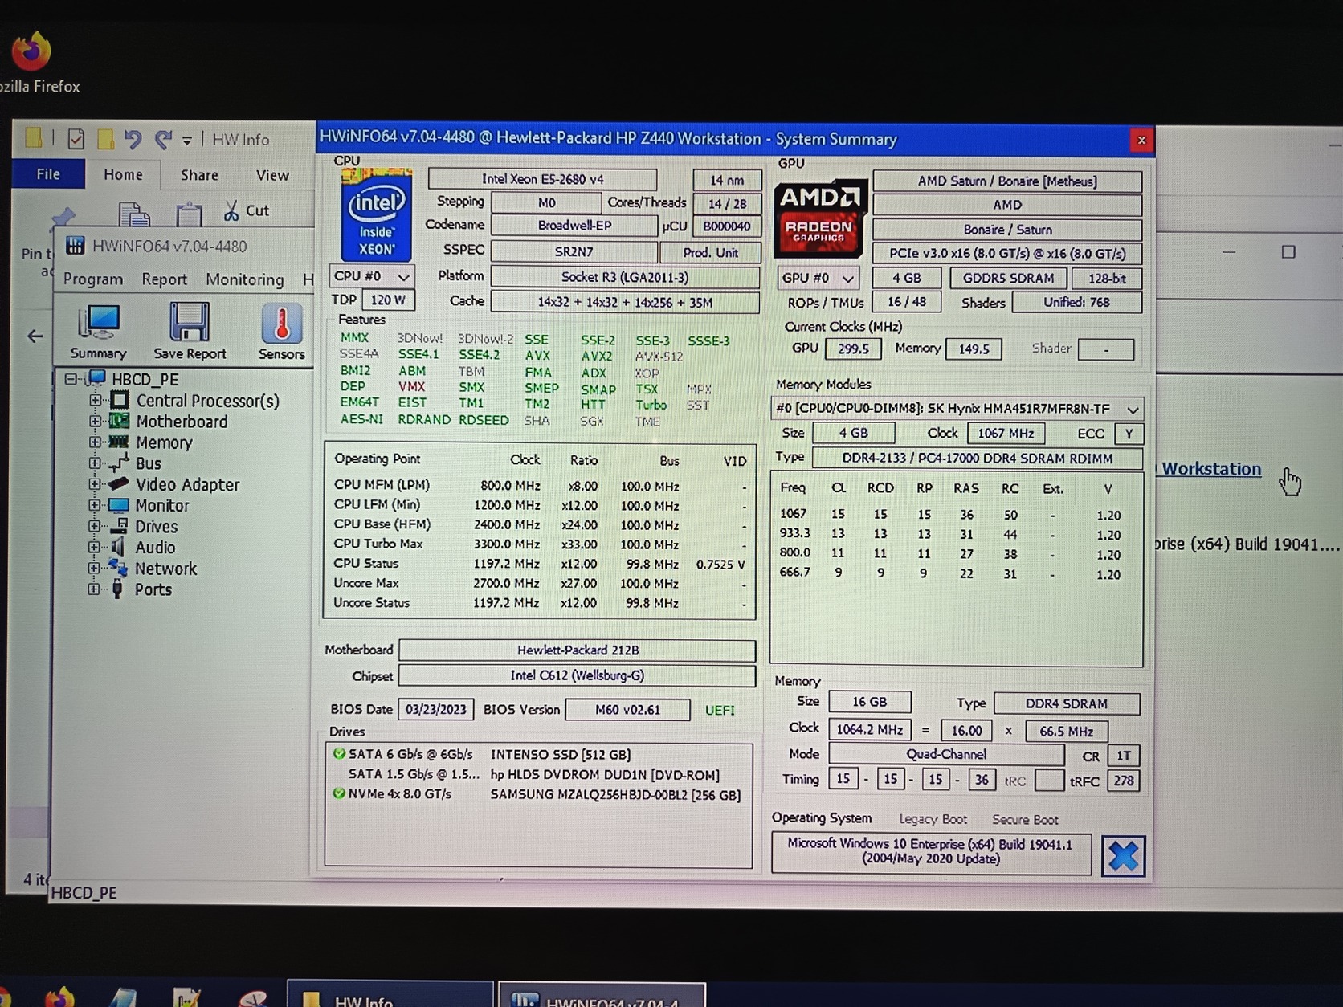The height and width of the screenshot is (1007, 1343).
Task: Click the Firefox icon in the taskbar
Action: pyautogui.click(x=59, y=997)
